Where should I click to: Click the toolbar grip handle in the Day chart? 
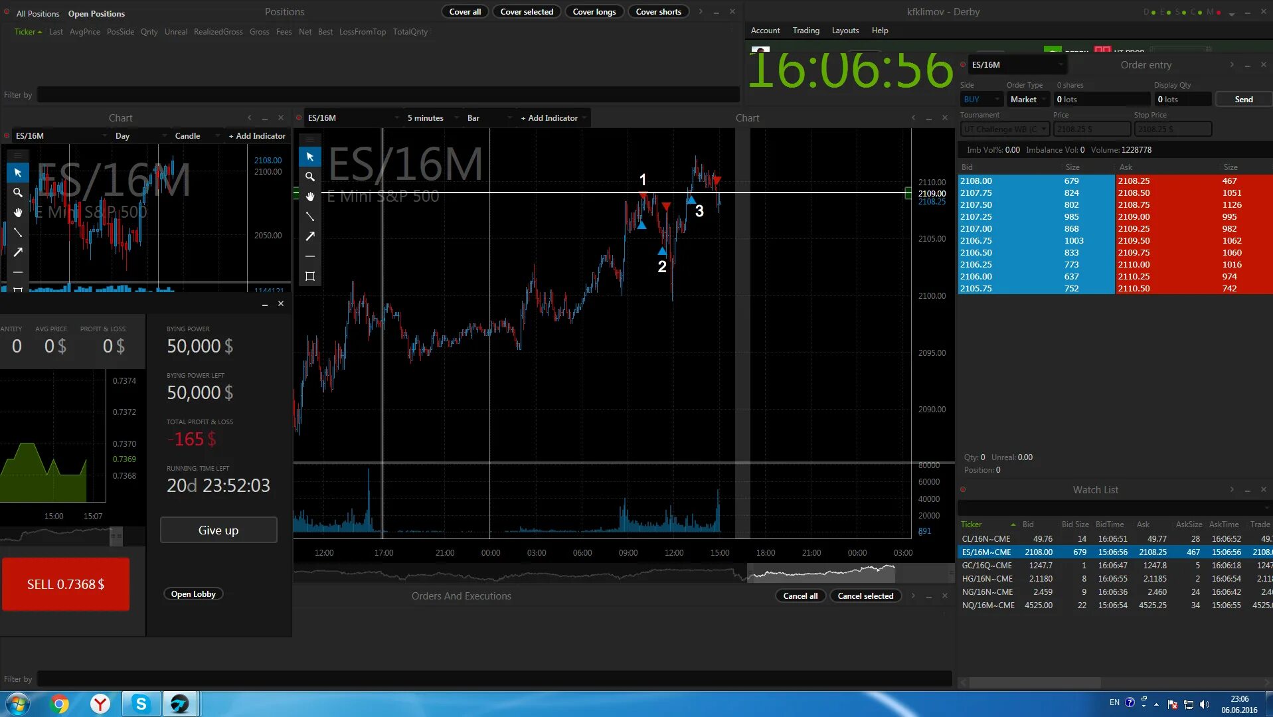pos(18,155)
